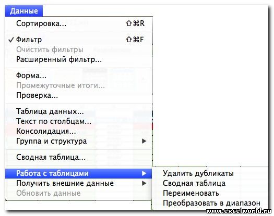Expand Получить внешние данные submenu arrow
The height and width of the screenshot is (216, 274).
(144, 183)
